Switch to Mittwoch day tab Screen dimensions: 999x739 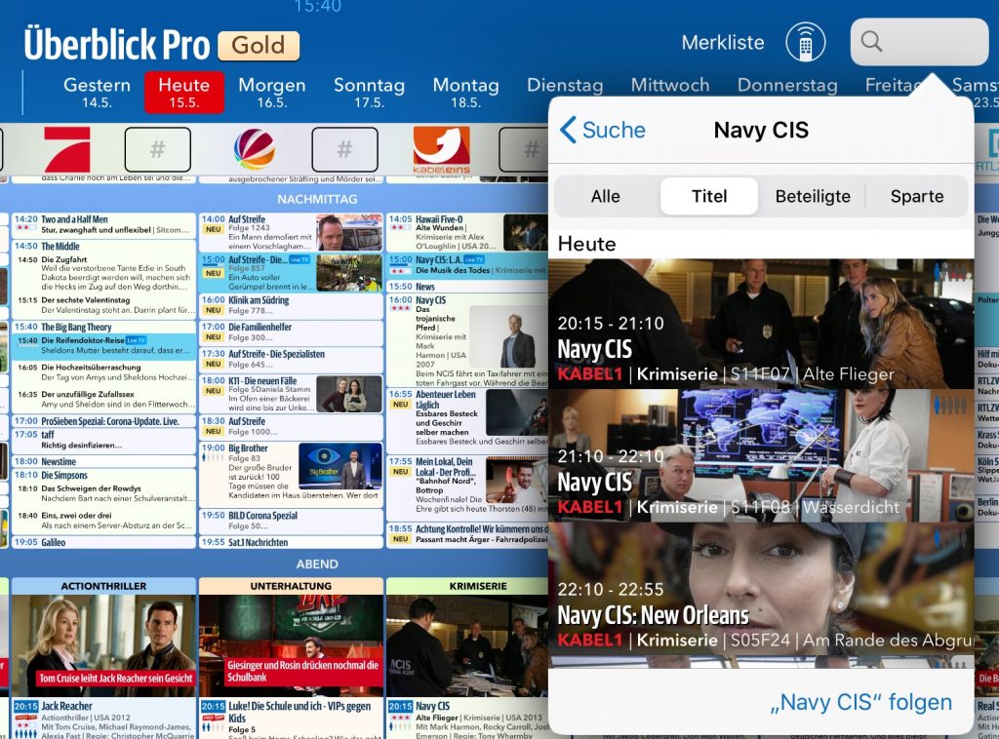[x=670, y=85]
